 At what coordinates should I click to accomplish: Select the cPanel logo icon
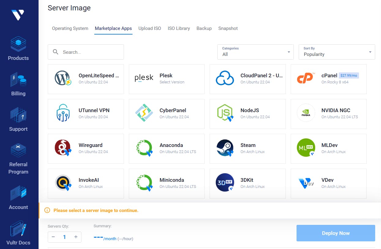pos(306,78)
